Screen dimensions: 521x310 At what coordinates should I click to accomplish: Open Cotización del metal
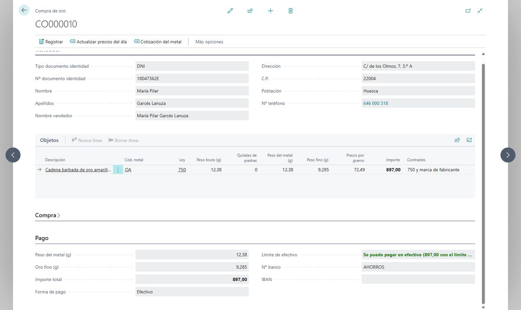[x=158, y=42]
